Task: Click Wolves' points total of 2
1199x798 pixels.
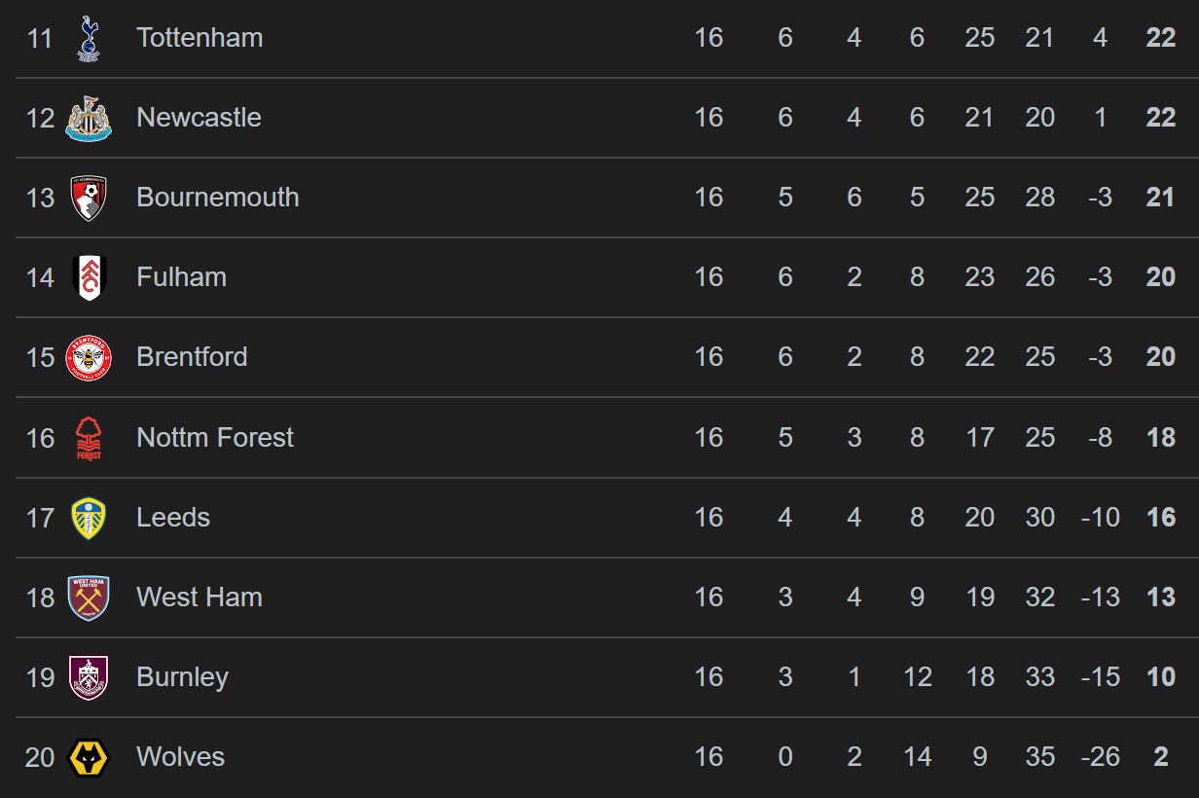Action: tap(1160, 757)
